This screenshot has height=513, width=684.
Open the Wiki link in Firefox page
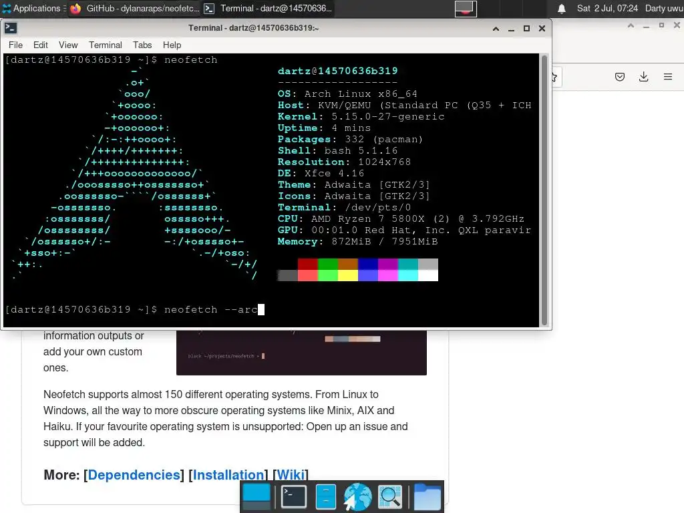coord(291,475)
